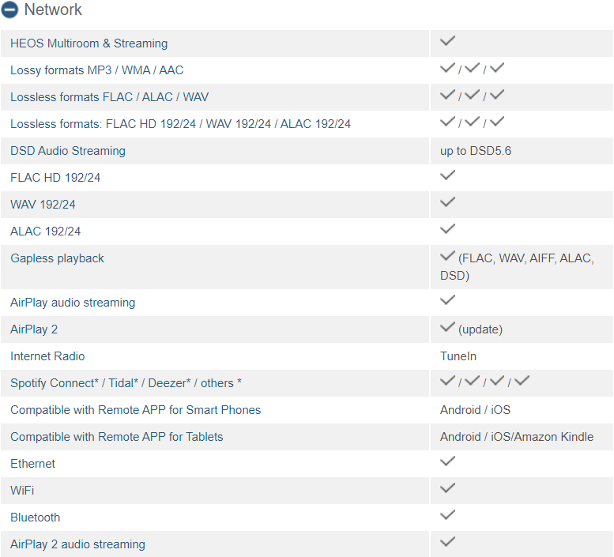614x557 pixels.
Task: Click the Android / iOS/Amazon Kindle value
Action: click(x=517, y=437)
